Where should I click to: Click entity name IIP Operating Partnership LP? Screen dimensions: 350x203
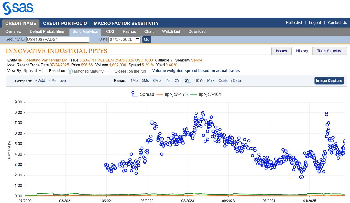point(42,60)
